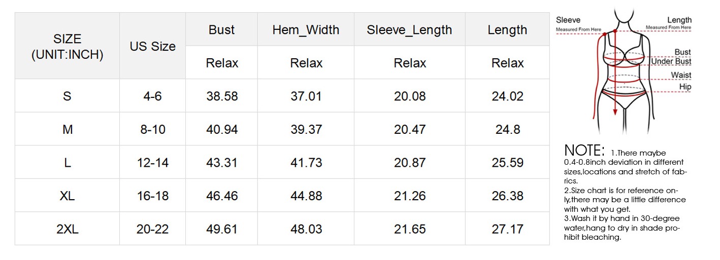Click the NOTE heading text
The height and width of the screenshot is (260, 720).
coord(584,151)
